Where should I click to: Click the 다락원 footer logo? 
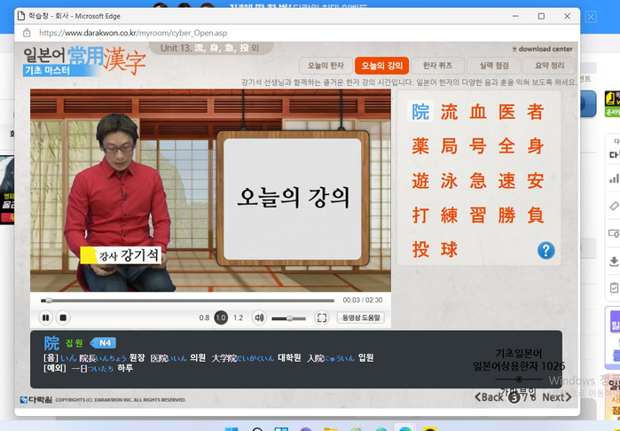coord(36,400)
